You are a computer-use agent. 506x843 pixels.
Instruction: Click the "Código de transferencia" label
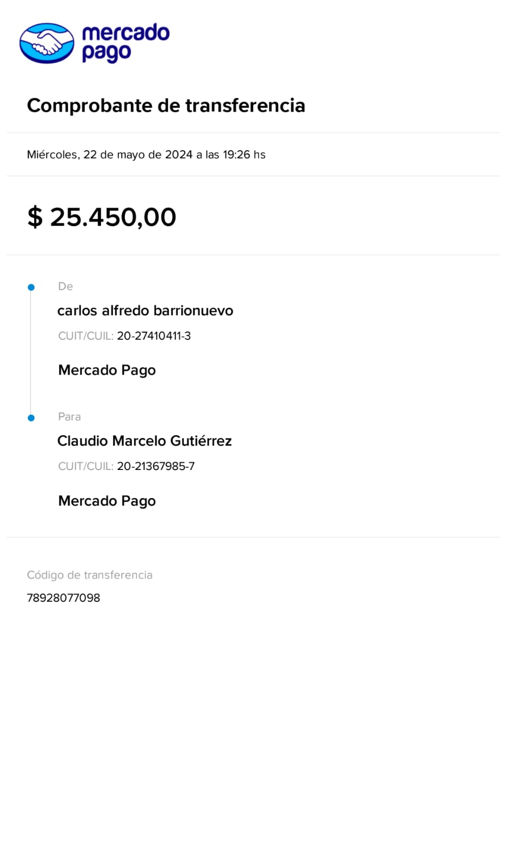tap(90, 575)
